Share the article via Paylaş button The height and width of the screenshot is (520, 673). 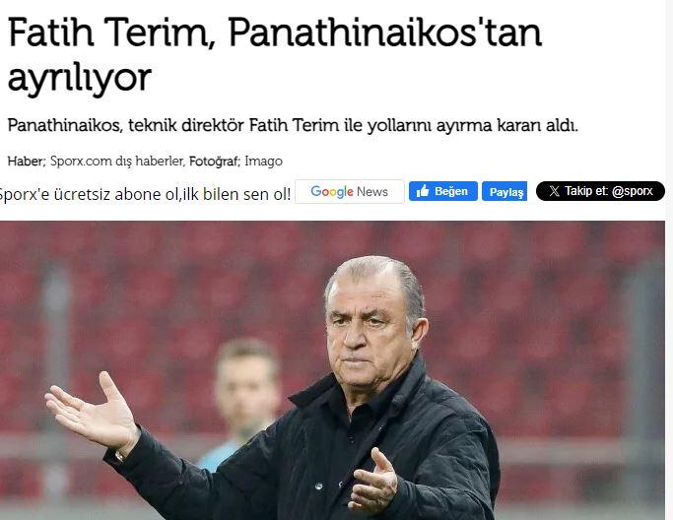tap(505, 191)
